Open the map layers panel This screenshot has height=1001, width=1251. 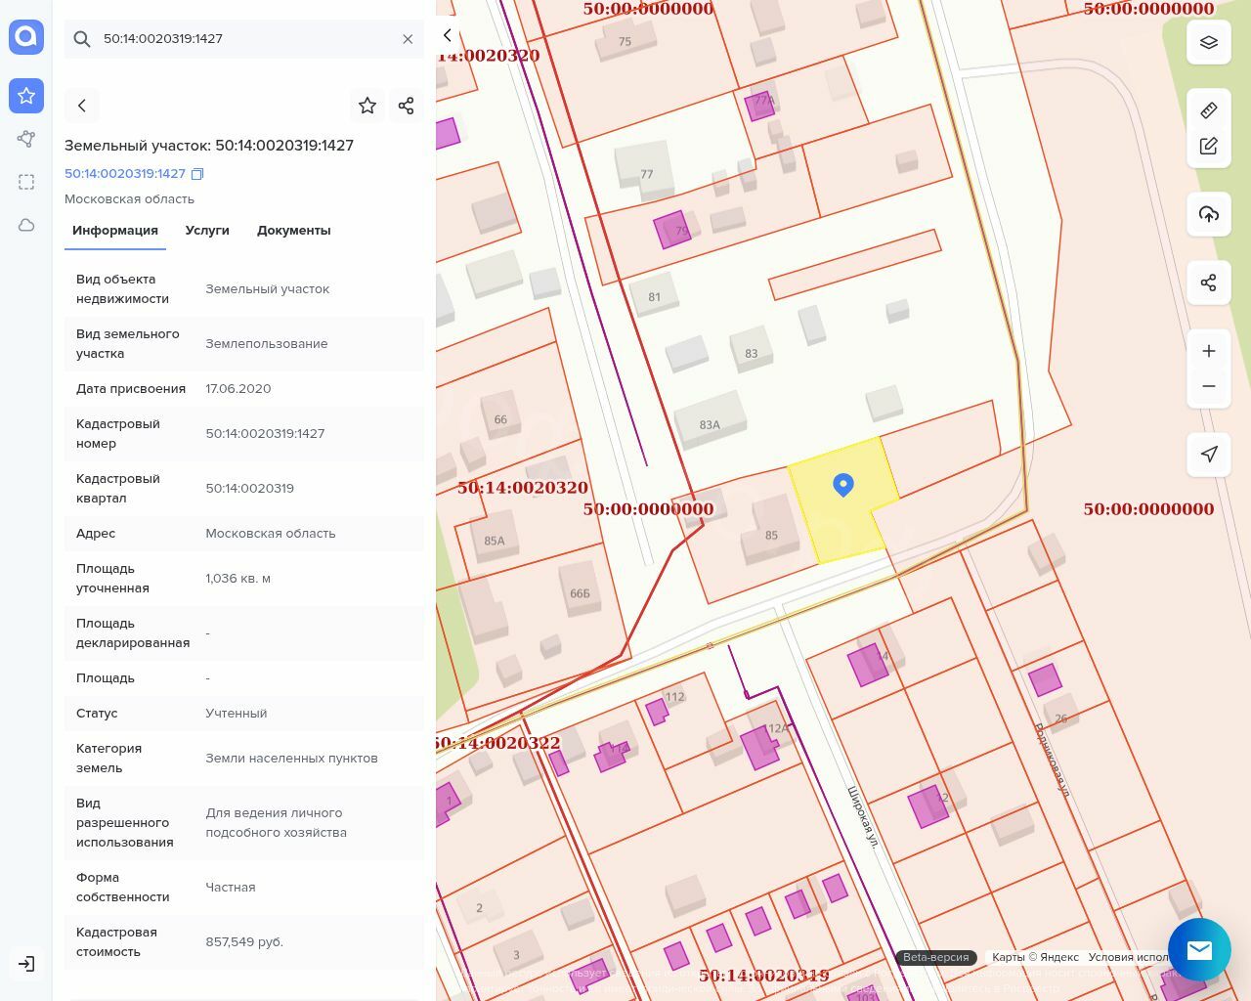tap(1208, 42)
